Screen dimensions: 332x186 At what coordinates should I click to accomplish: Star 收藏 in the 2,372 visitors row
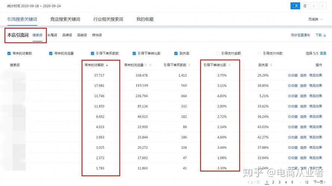point(293,158)
